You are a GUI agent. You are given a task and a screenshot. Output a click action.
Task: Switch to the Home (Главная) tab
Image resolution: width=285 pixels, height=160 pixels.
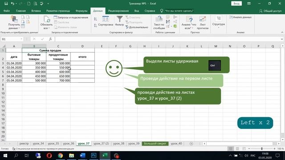21,11
